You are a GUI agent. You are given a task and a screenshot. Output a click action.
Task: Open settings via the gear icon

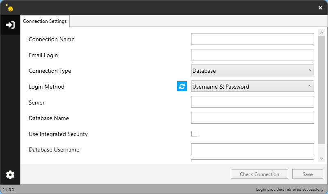pos(10,175)
